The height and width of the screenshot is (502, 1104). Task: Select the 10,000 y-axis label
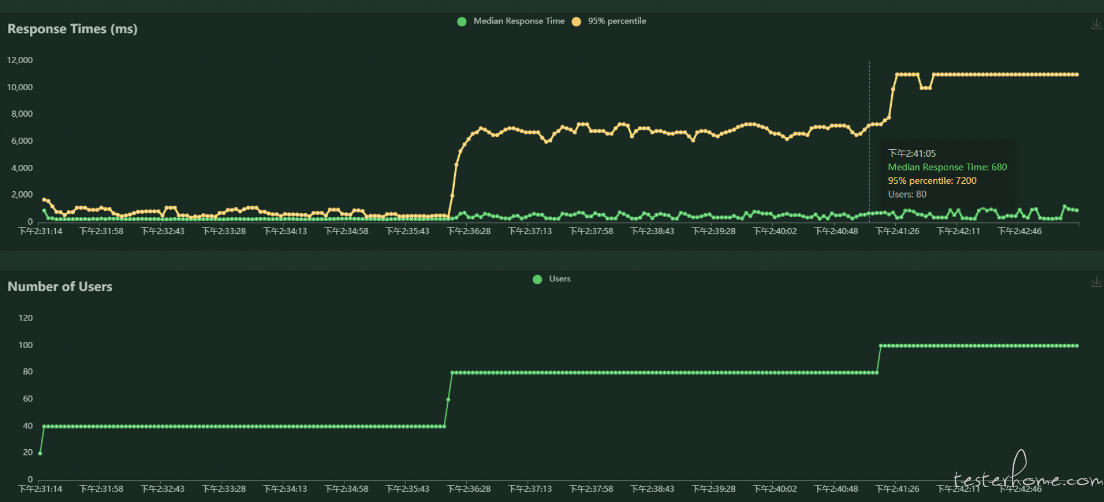pos(20,87)
